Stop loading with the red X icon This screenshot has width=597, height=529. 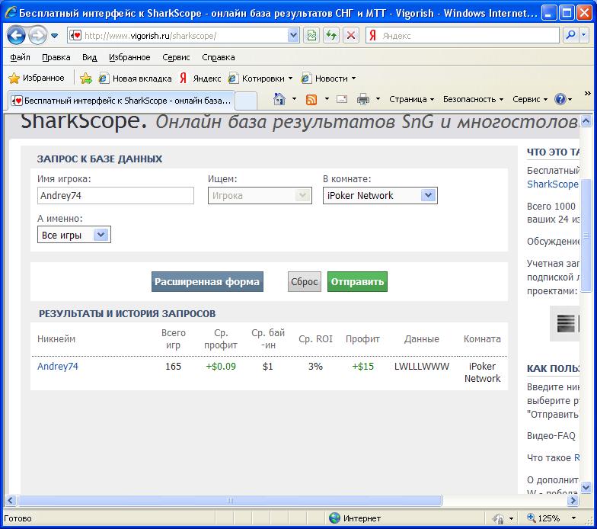point(350,36)
